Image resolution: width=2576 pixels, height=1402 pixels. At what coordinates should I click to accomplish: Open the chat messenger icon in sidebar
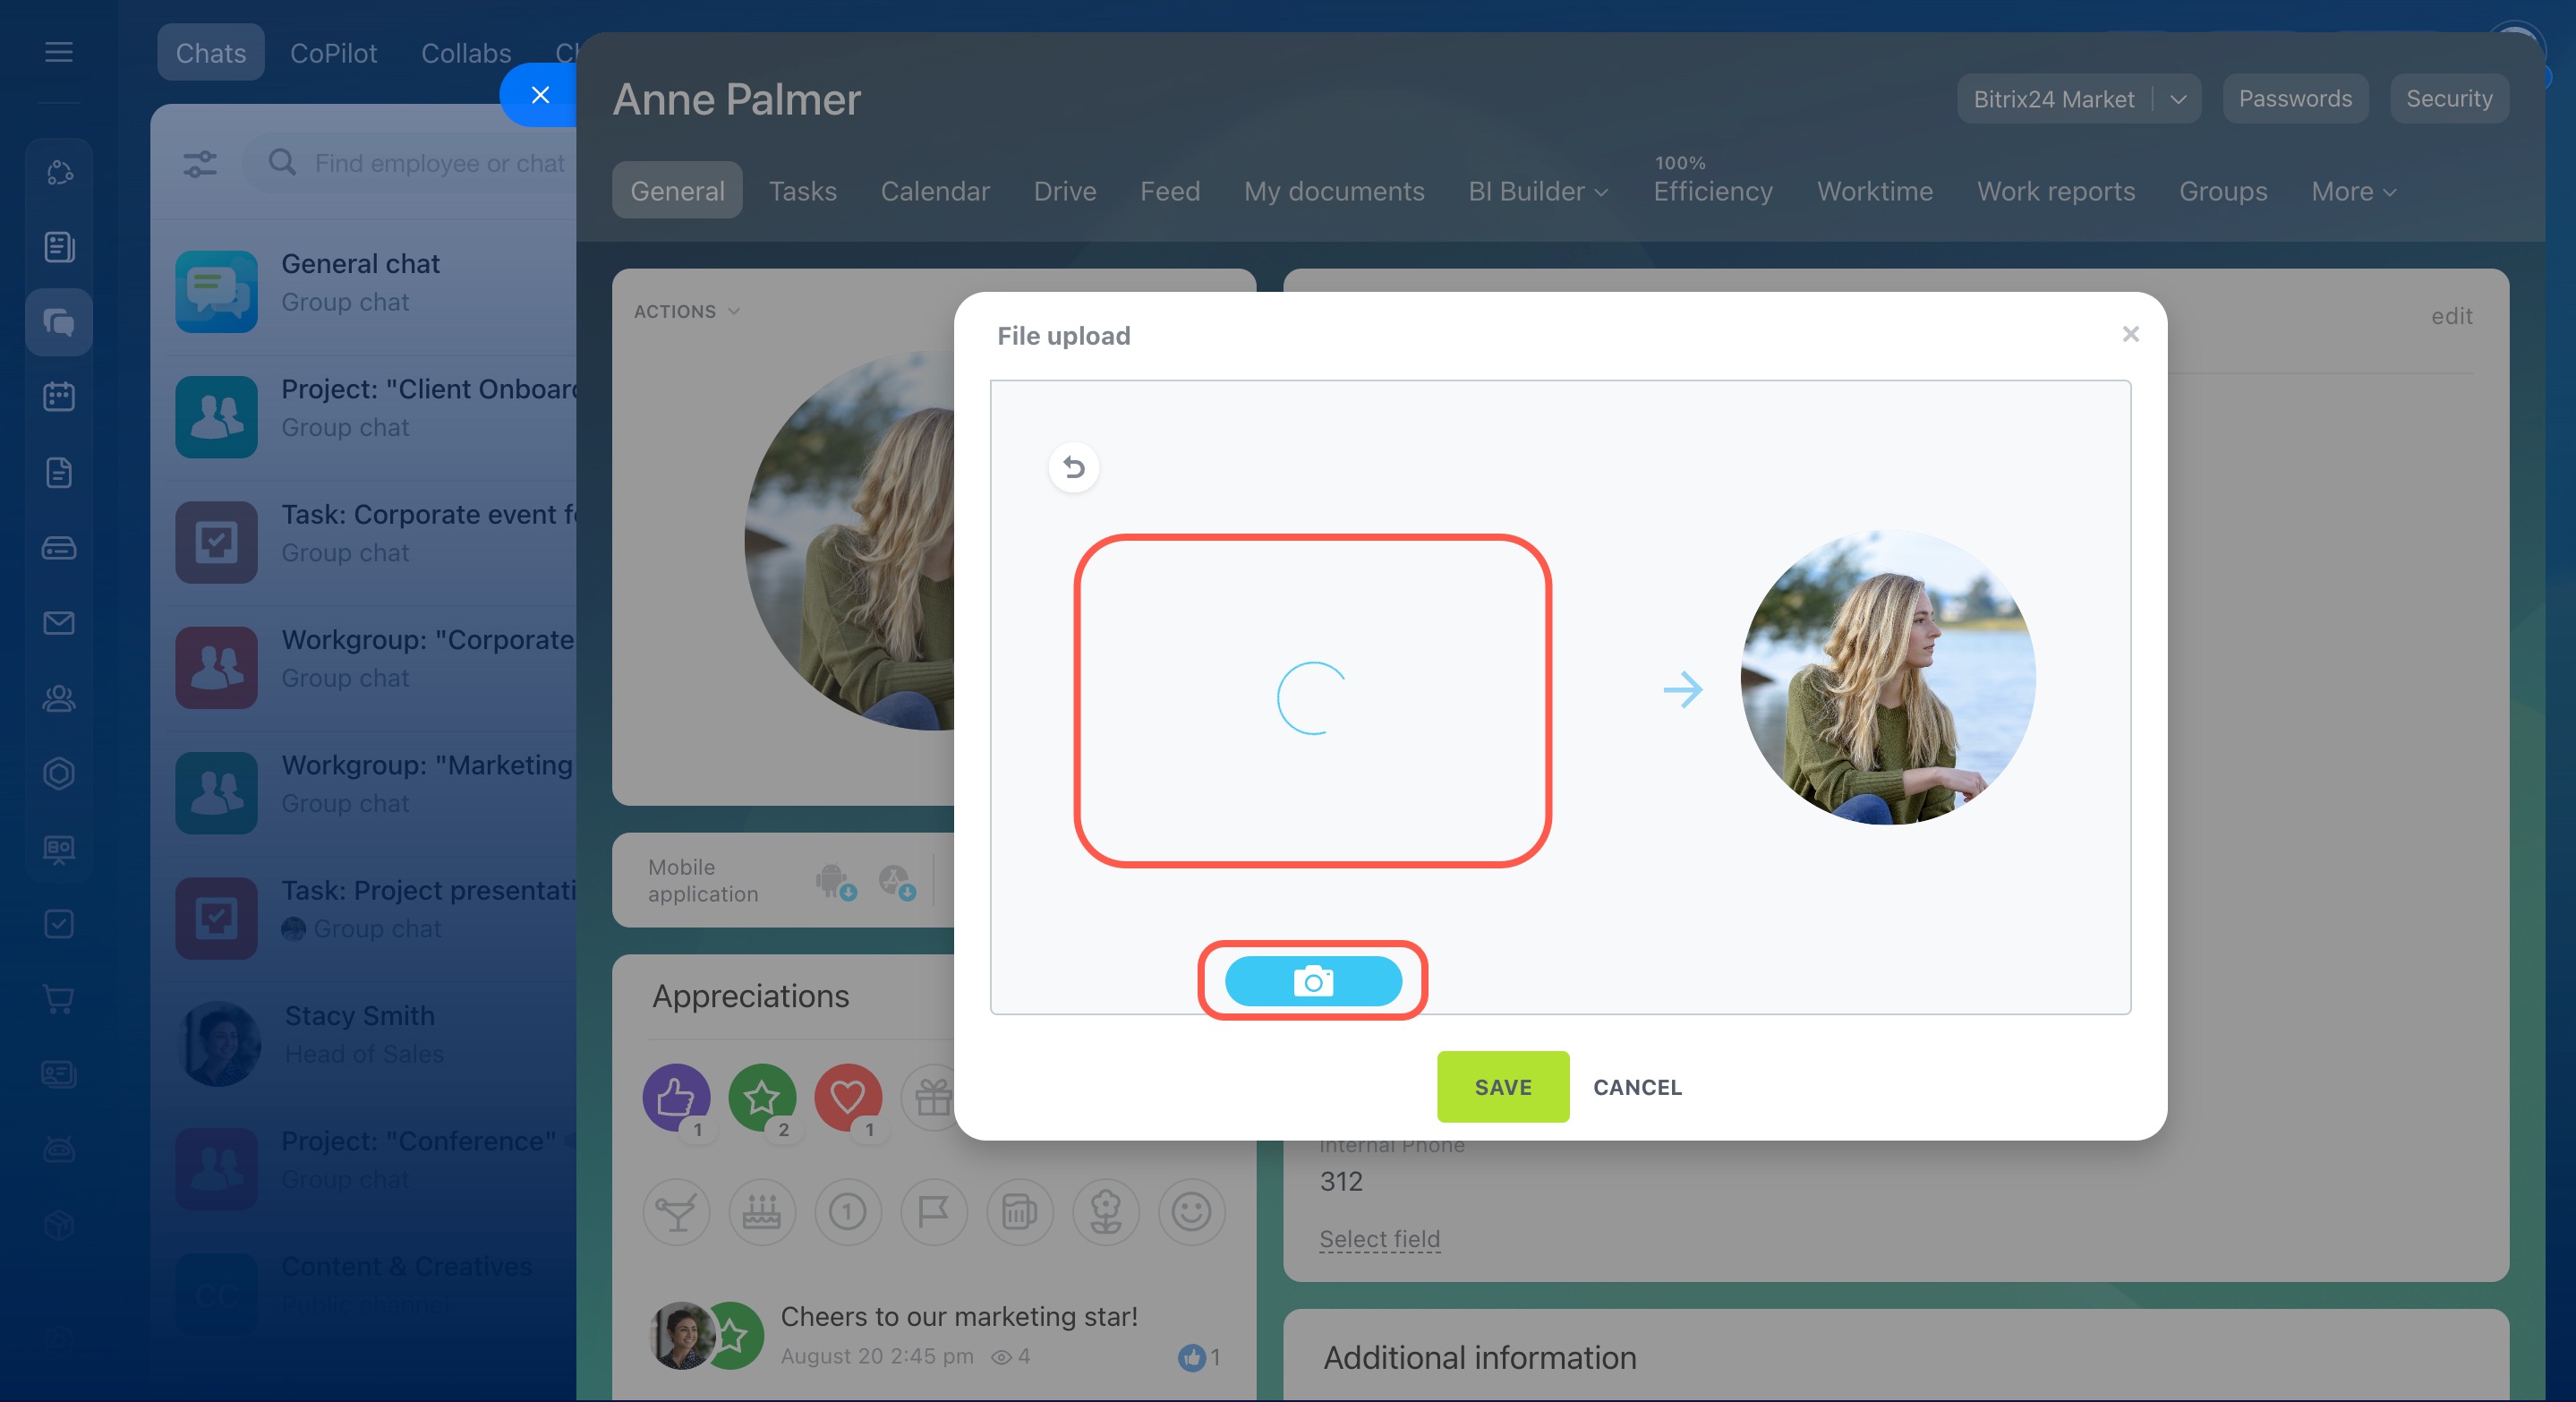click(x=59, y=322)
